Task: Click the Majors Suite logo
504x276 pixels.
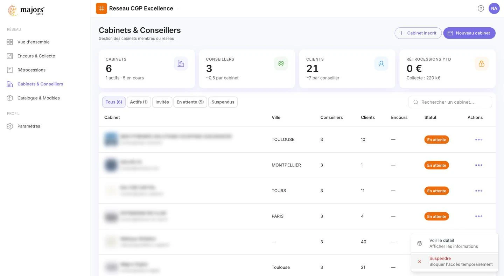Action: (x=26, y=11)
